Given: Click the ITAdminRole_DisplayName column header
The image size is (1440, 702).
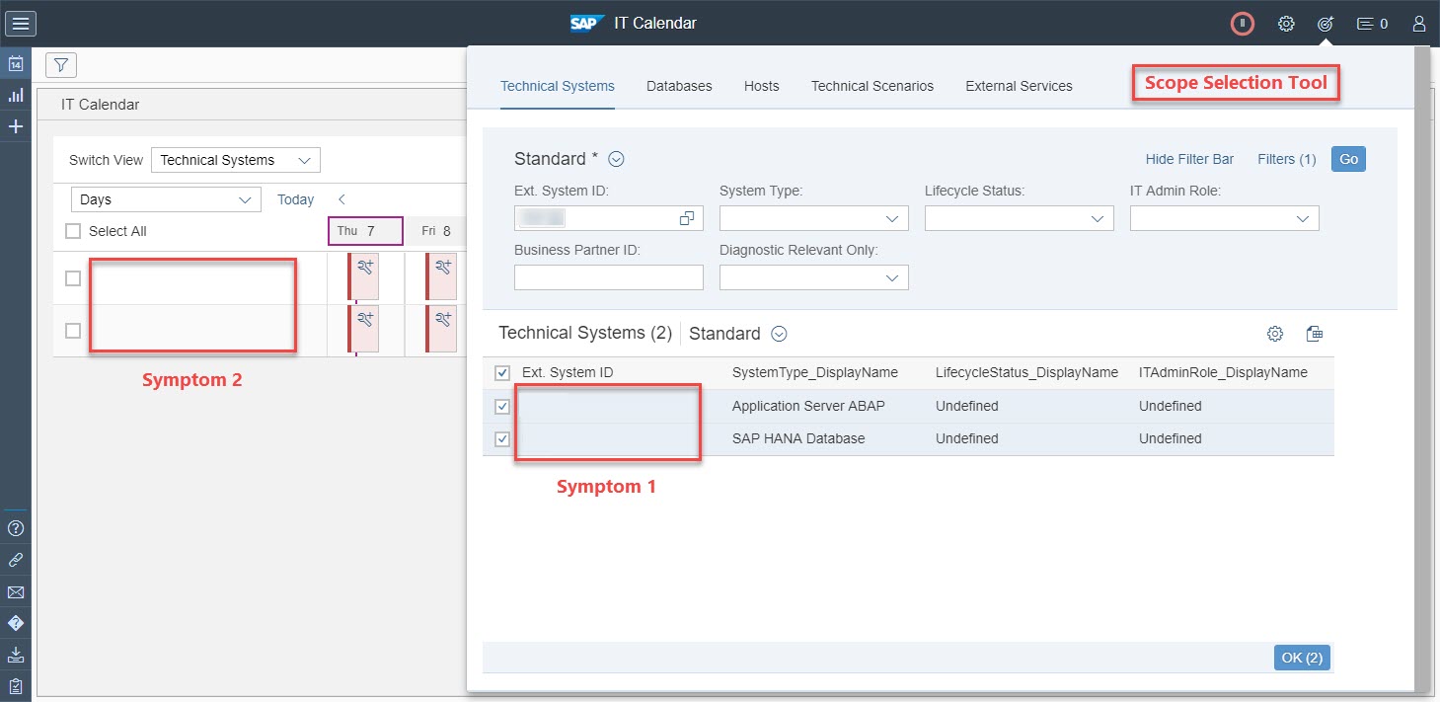Looking at the screenshot, I should coord(1223,372).
